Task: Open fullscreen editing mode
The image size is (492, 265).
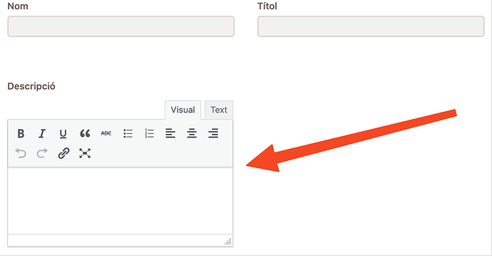Action: click(85, 153)
